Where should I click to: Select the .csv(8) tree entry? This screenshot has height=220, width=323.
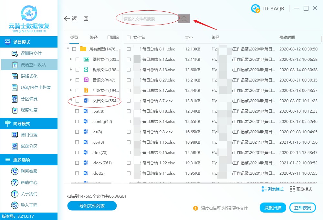(x=98, y=142)
